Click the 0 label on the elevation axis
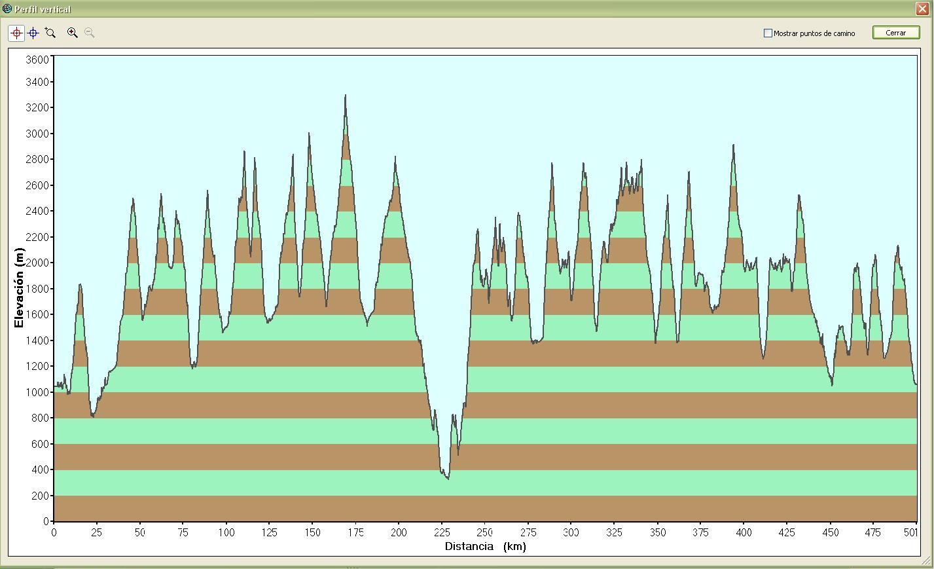The width and height of the screenshot is (934, 569). (46, 521)
